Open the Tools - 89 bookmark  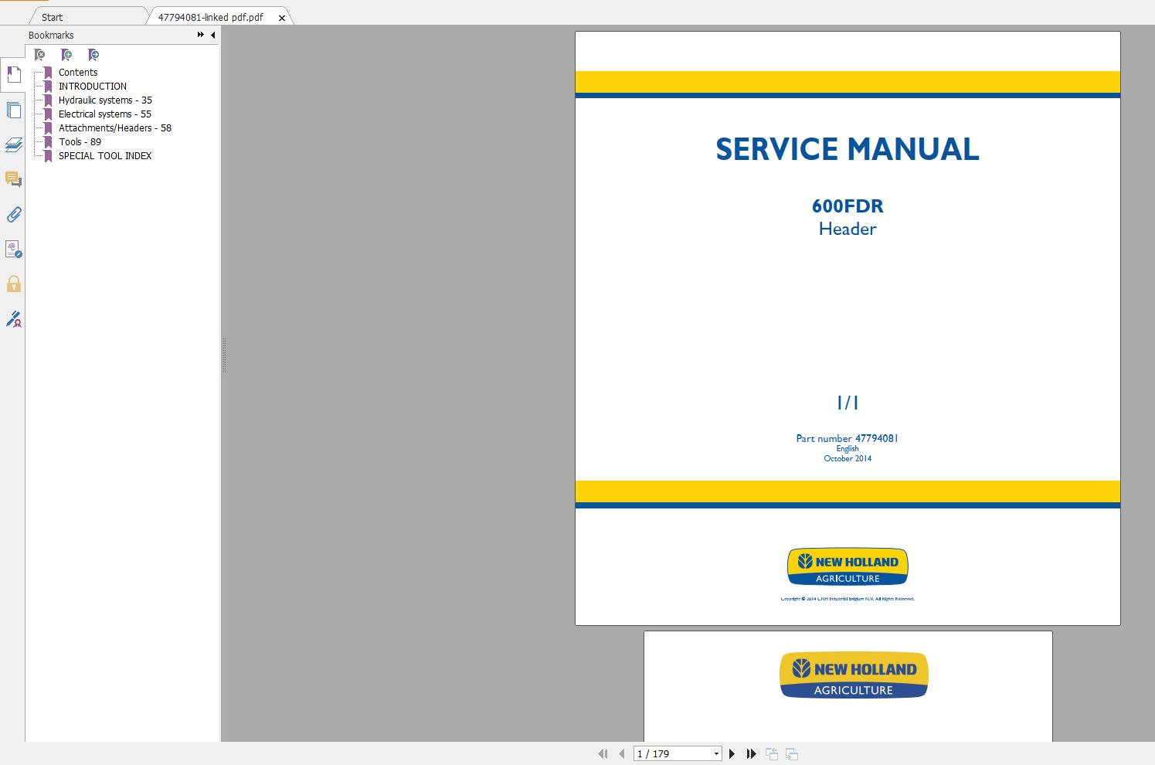80,141
